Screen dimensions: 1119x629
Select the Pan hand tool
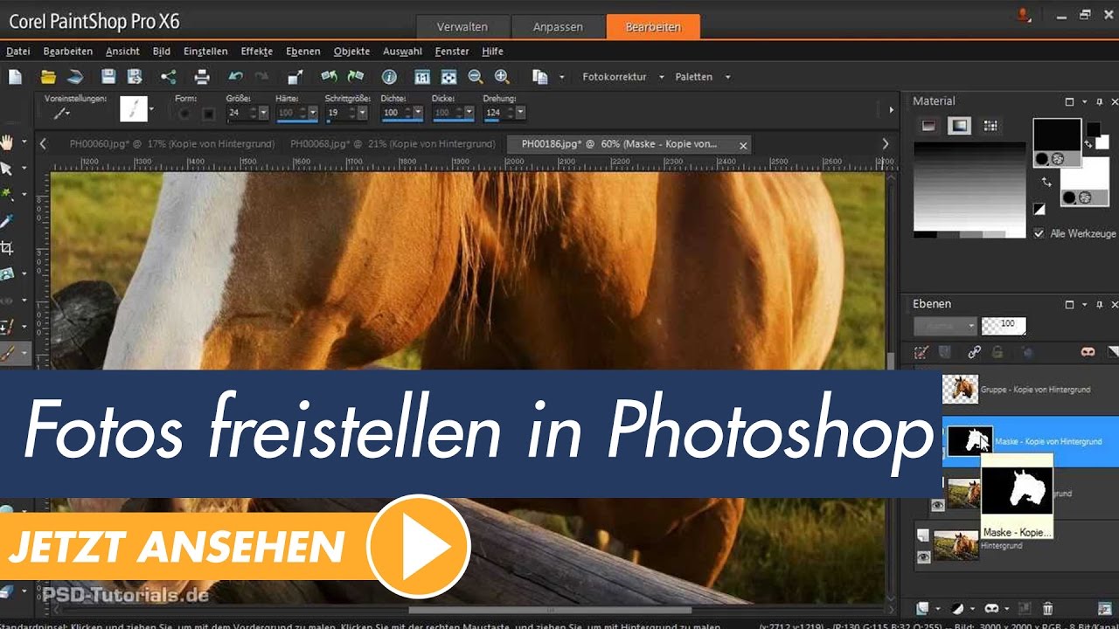coord(8,142)
